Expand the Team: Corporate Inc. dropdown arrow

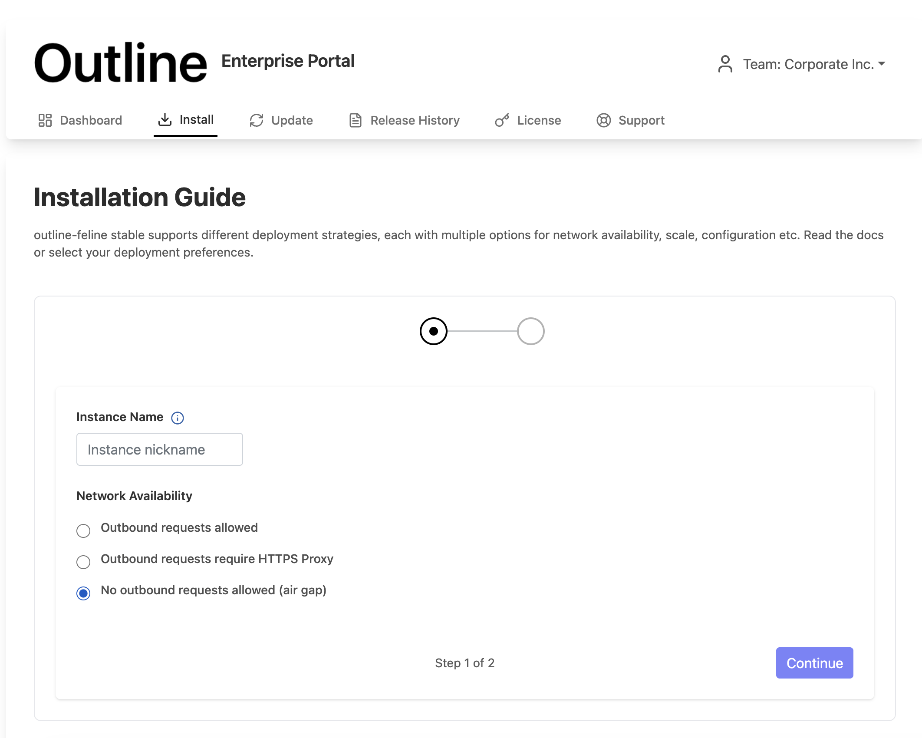click(882, 64)
